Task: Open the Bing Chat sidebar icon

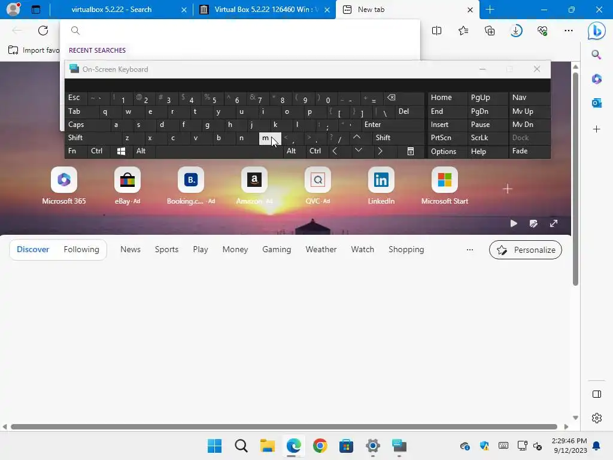Action: tap(597, 31)
